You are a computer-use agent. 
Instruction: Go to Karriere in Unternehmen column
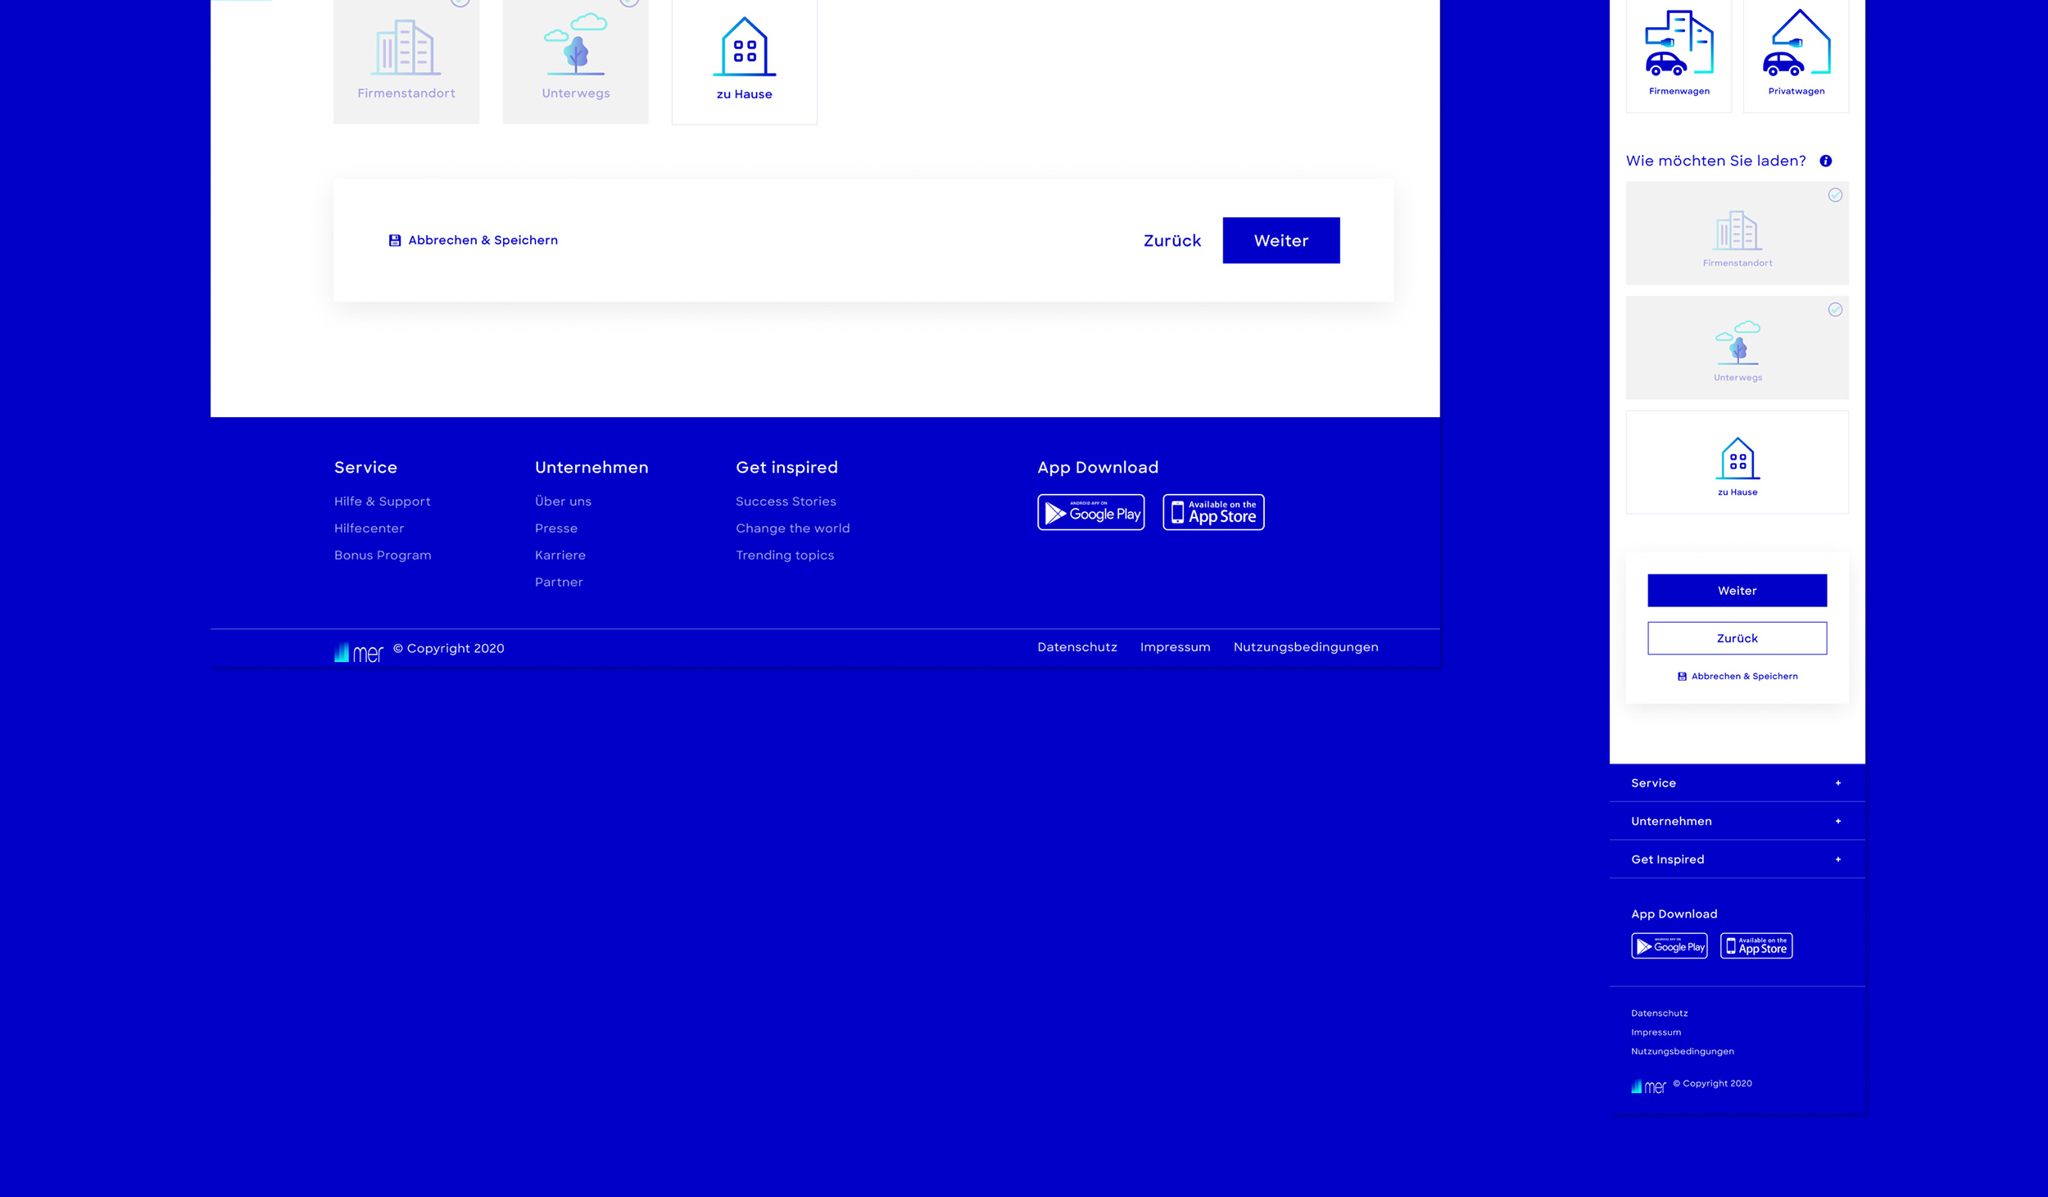(560, 555)
